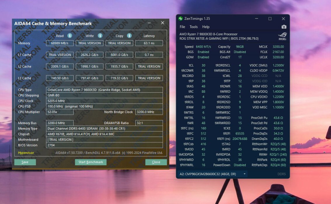This screenshot has width=331, height=204.
Task: Click the CPU Stepping value GNR-B0
Action: (x=104, y=95)
